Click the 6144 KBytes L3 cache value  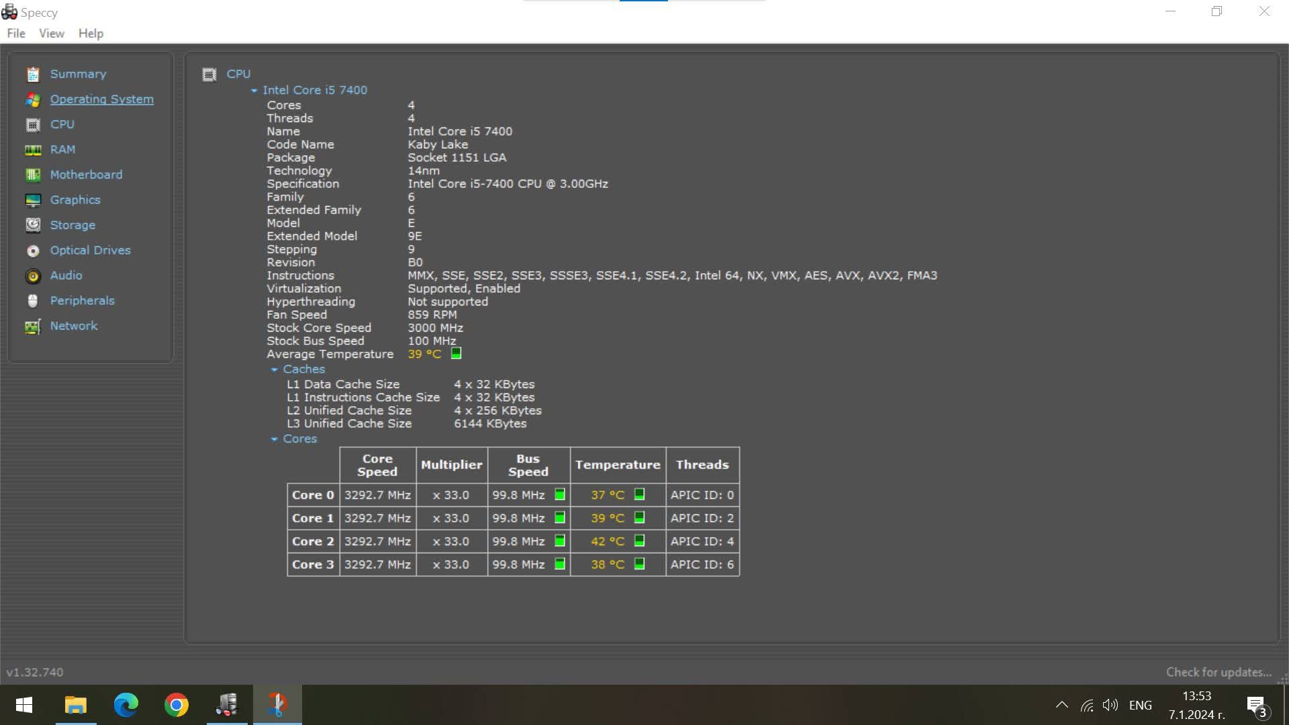click(x=490, y=424)
